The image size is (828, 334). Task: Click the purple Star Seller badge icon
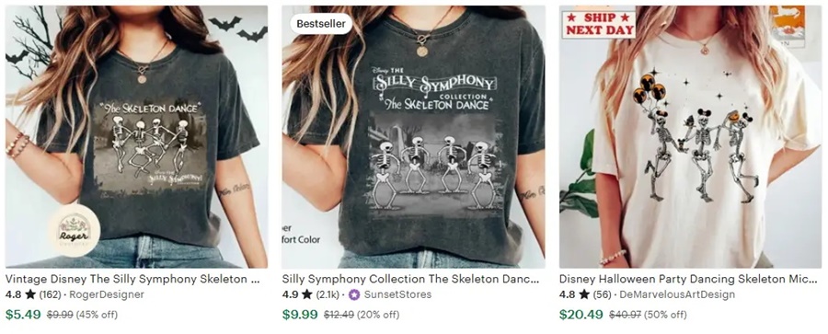tap(354, 294)
